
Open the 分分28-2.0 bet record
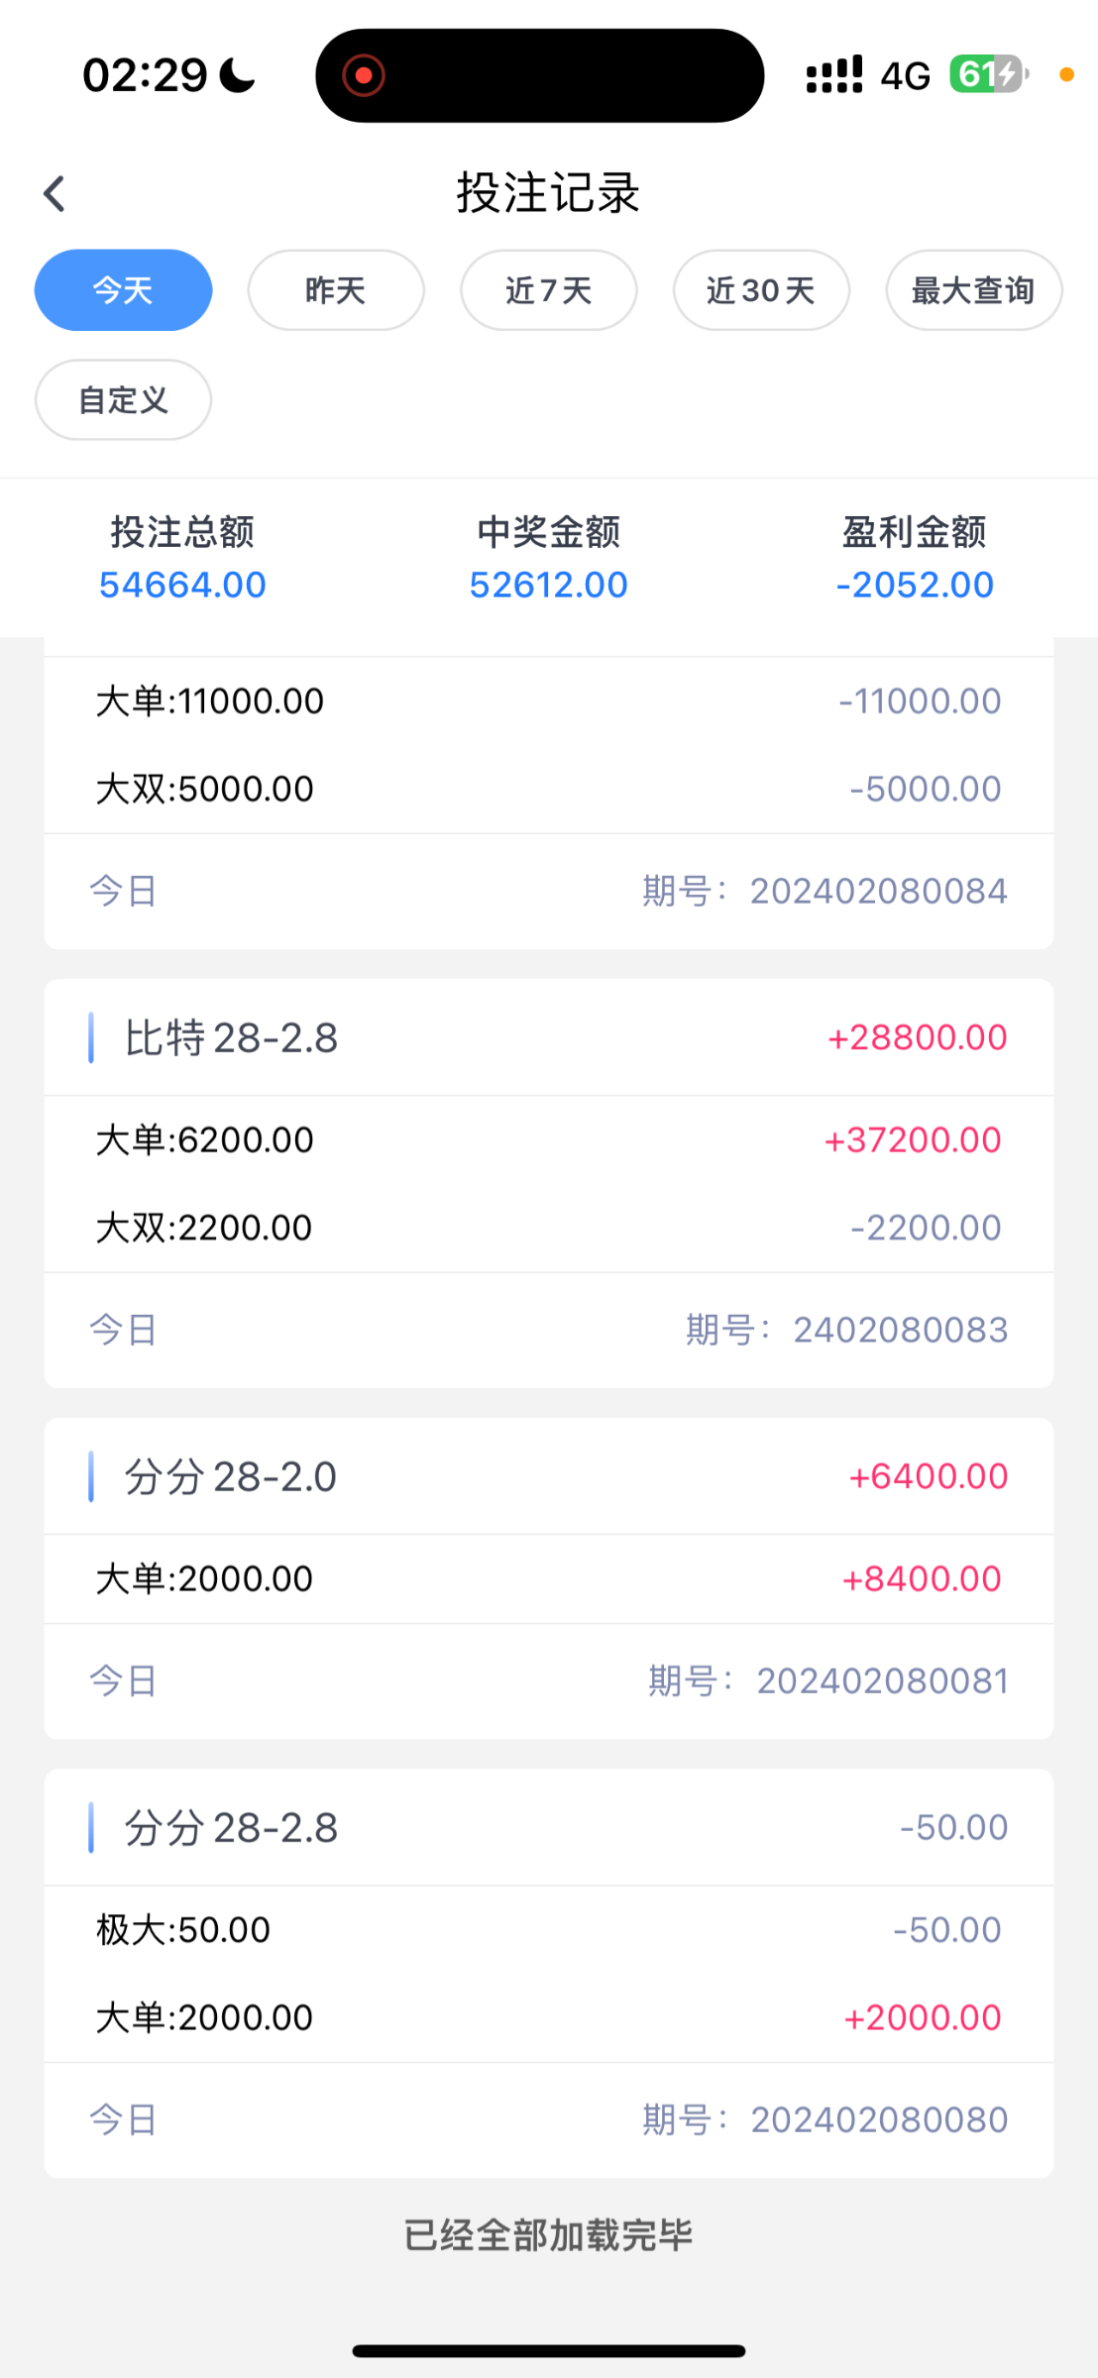(231, 1476)
